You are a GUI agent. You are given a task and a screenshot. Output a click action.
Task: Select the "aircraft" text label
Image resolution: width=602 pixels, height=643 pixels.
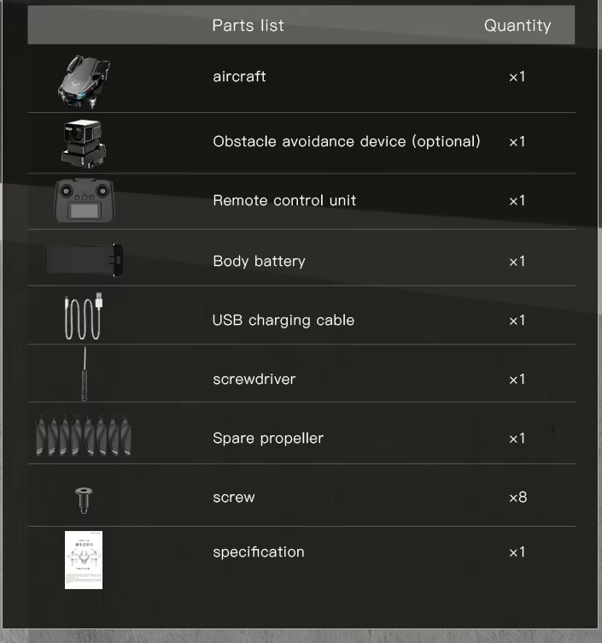pos(239,77)
